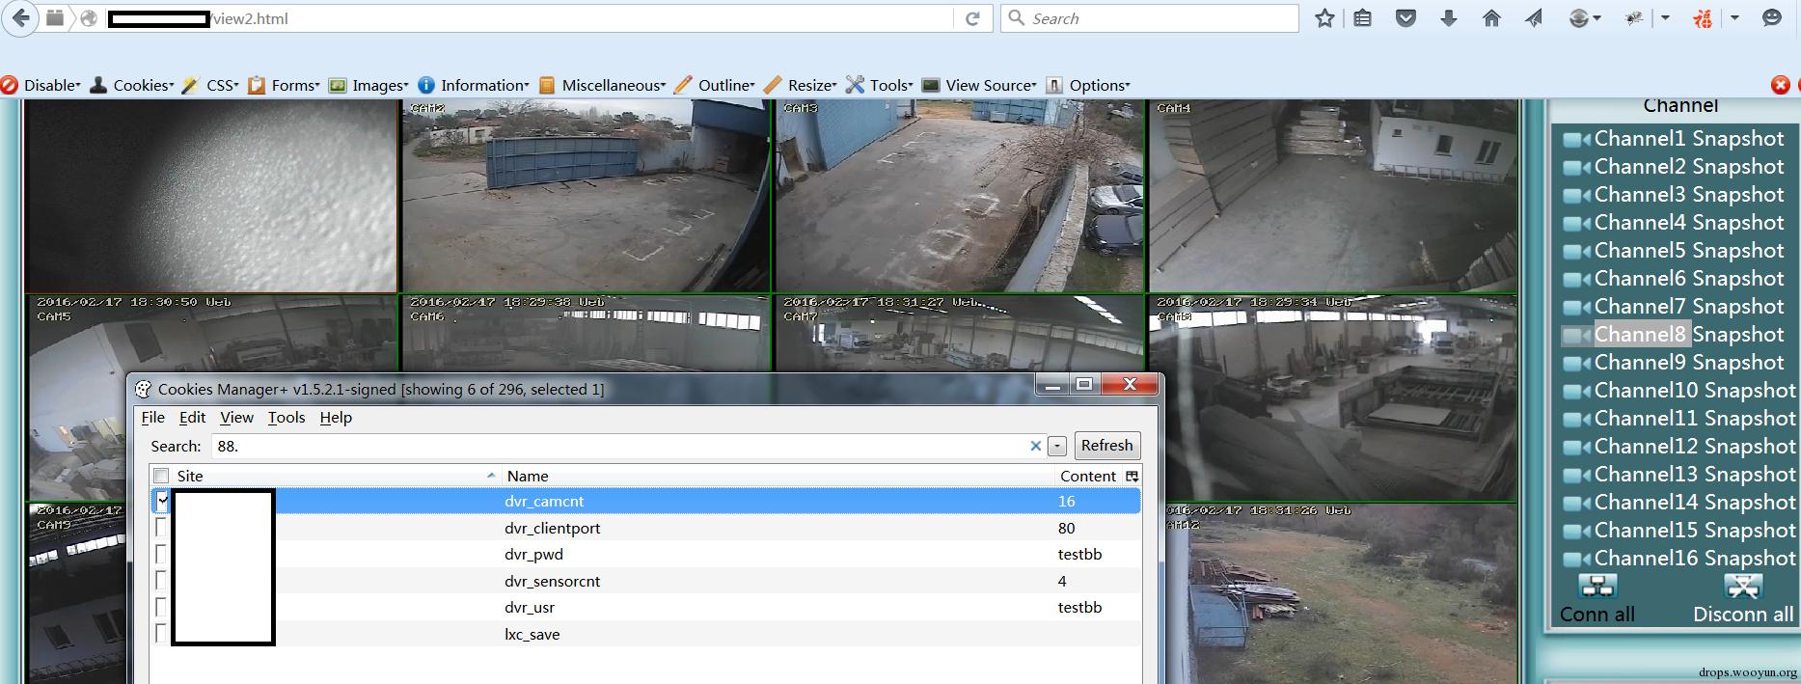The height and width of the screenshot is (684, 1801).
Task: Select Channel5 Snapshot camera icon
Action: (x=1576, y=252)
